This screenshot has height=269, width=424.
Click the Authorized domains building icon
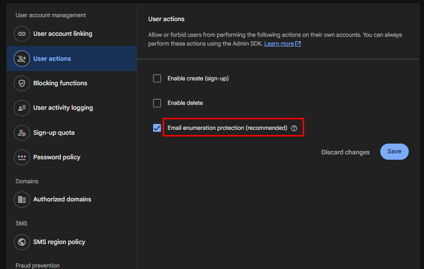[x=22, y=199]
